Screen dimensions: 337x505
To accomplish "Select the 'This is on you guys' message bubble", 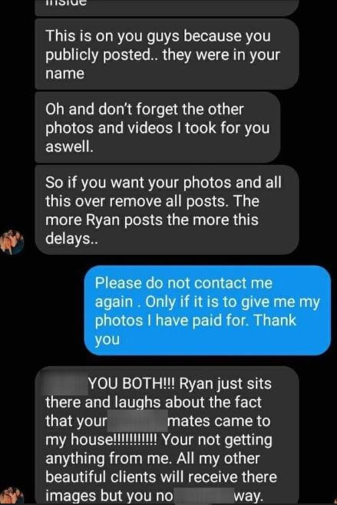I will click(x=167, y=54).
